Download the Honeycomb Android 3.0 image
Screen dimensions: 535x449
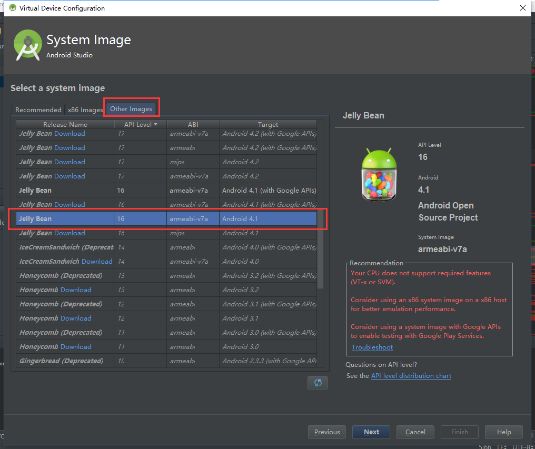(x=76, y=347)
